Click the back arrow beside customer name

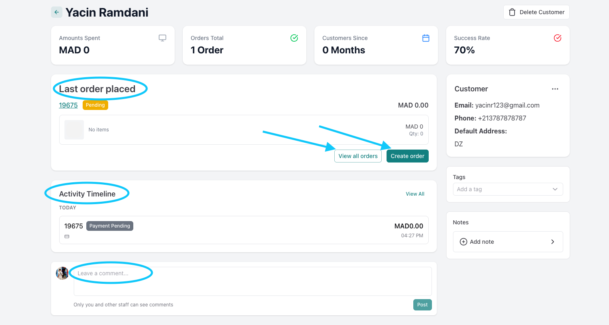57,12
